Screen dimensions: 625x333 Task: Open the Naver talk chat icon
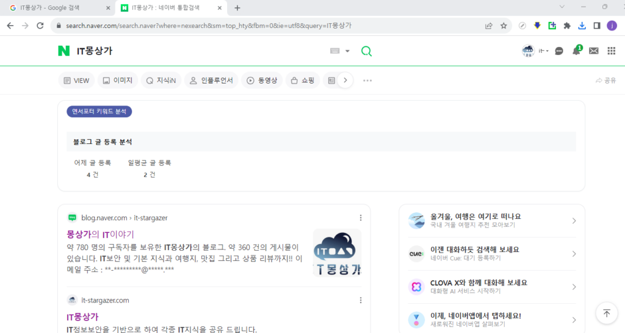tap(559, 51)
